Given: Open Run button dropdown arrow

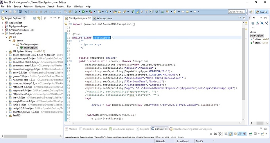Looking at the screenshot, I should (87, 12).
